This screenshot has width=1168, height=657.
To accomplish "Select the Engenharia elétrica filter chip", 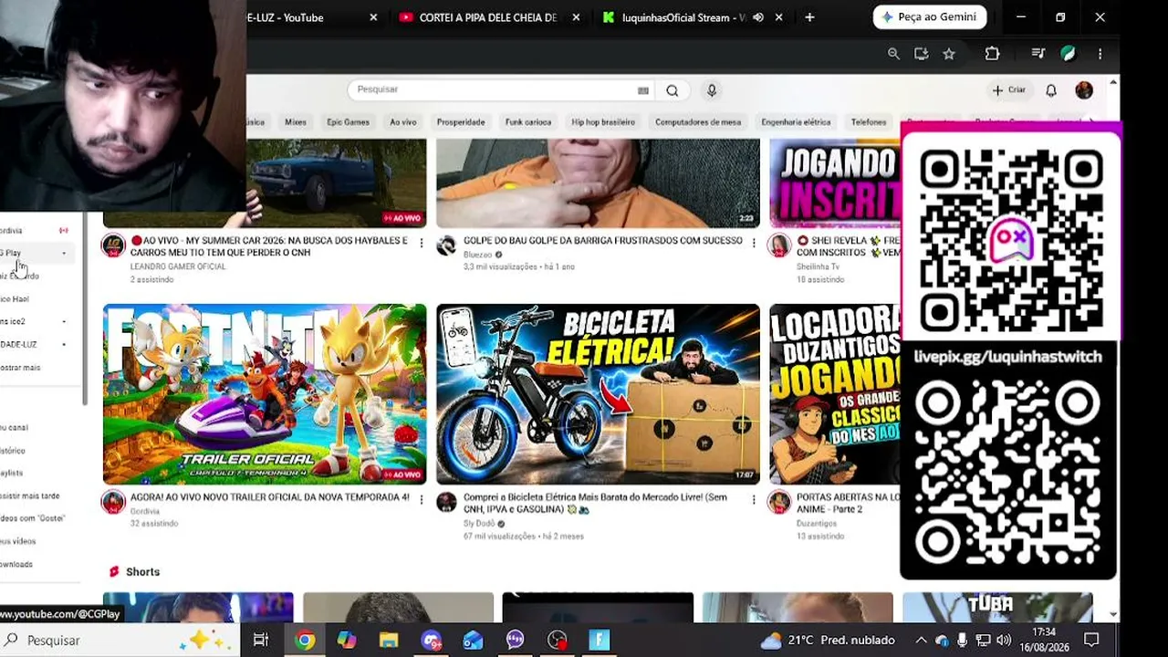I will (796, 122).
